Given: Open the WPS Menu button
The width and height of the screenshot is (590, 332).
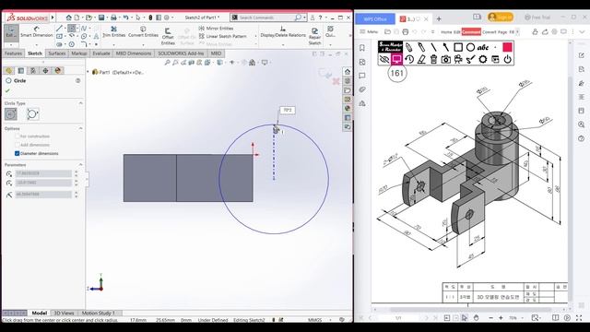Looking at the screenshot, I should point(369,32).
